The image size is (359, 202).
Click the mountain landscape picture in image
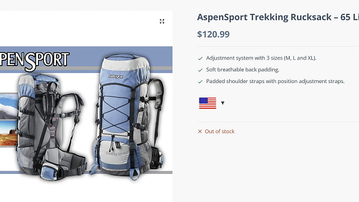(9, 106)
